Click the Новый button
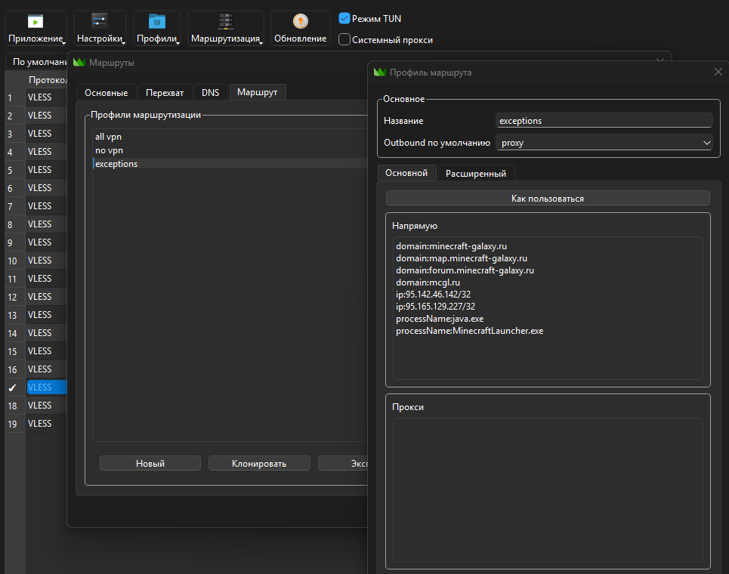Screen dimensions: 729x574 (x=150, y=463)
